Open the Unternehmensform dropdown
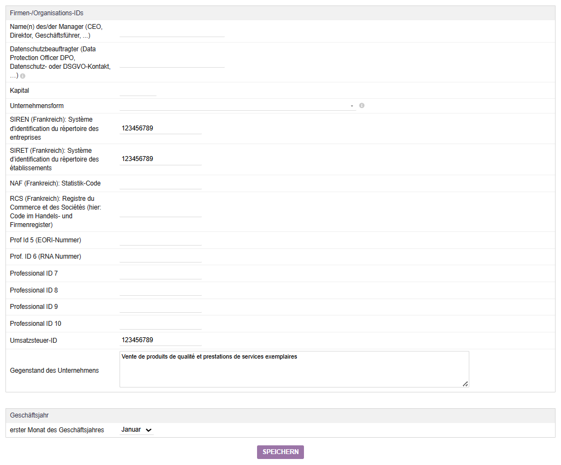Image resolution: width=561 pixels, height=465 pixels. (x=237, y=105)
